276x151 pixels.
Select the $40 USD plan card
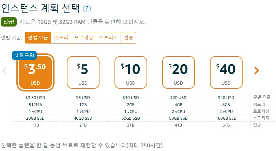tap(226, 72)
